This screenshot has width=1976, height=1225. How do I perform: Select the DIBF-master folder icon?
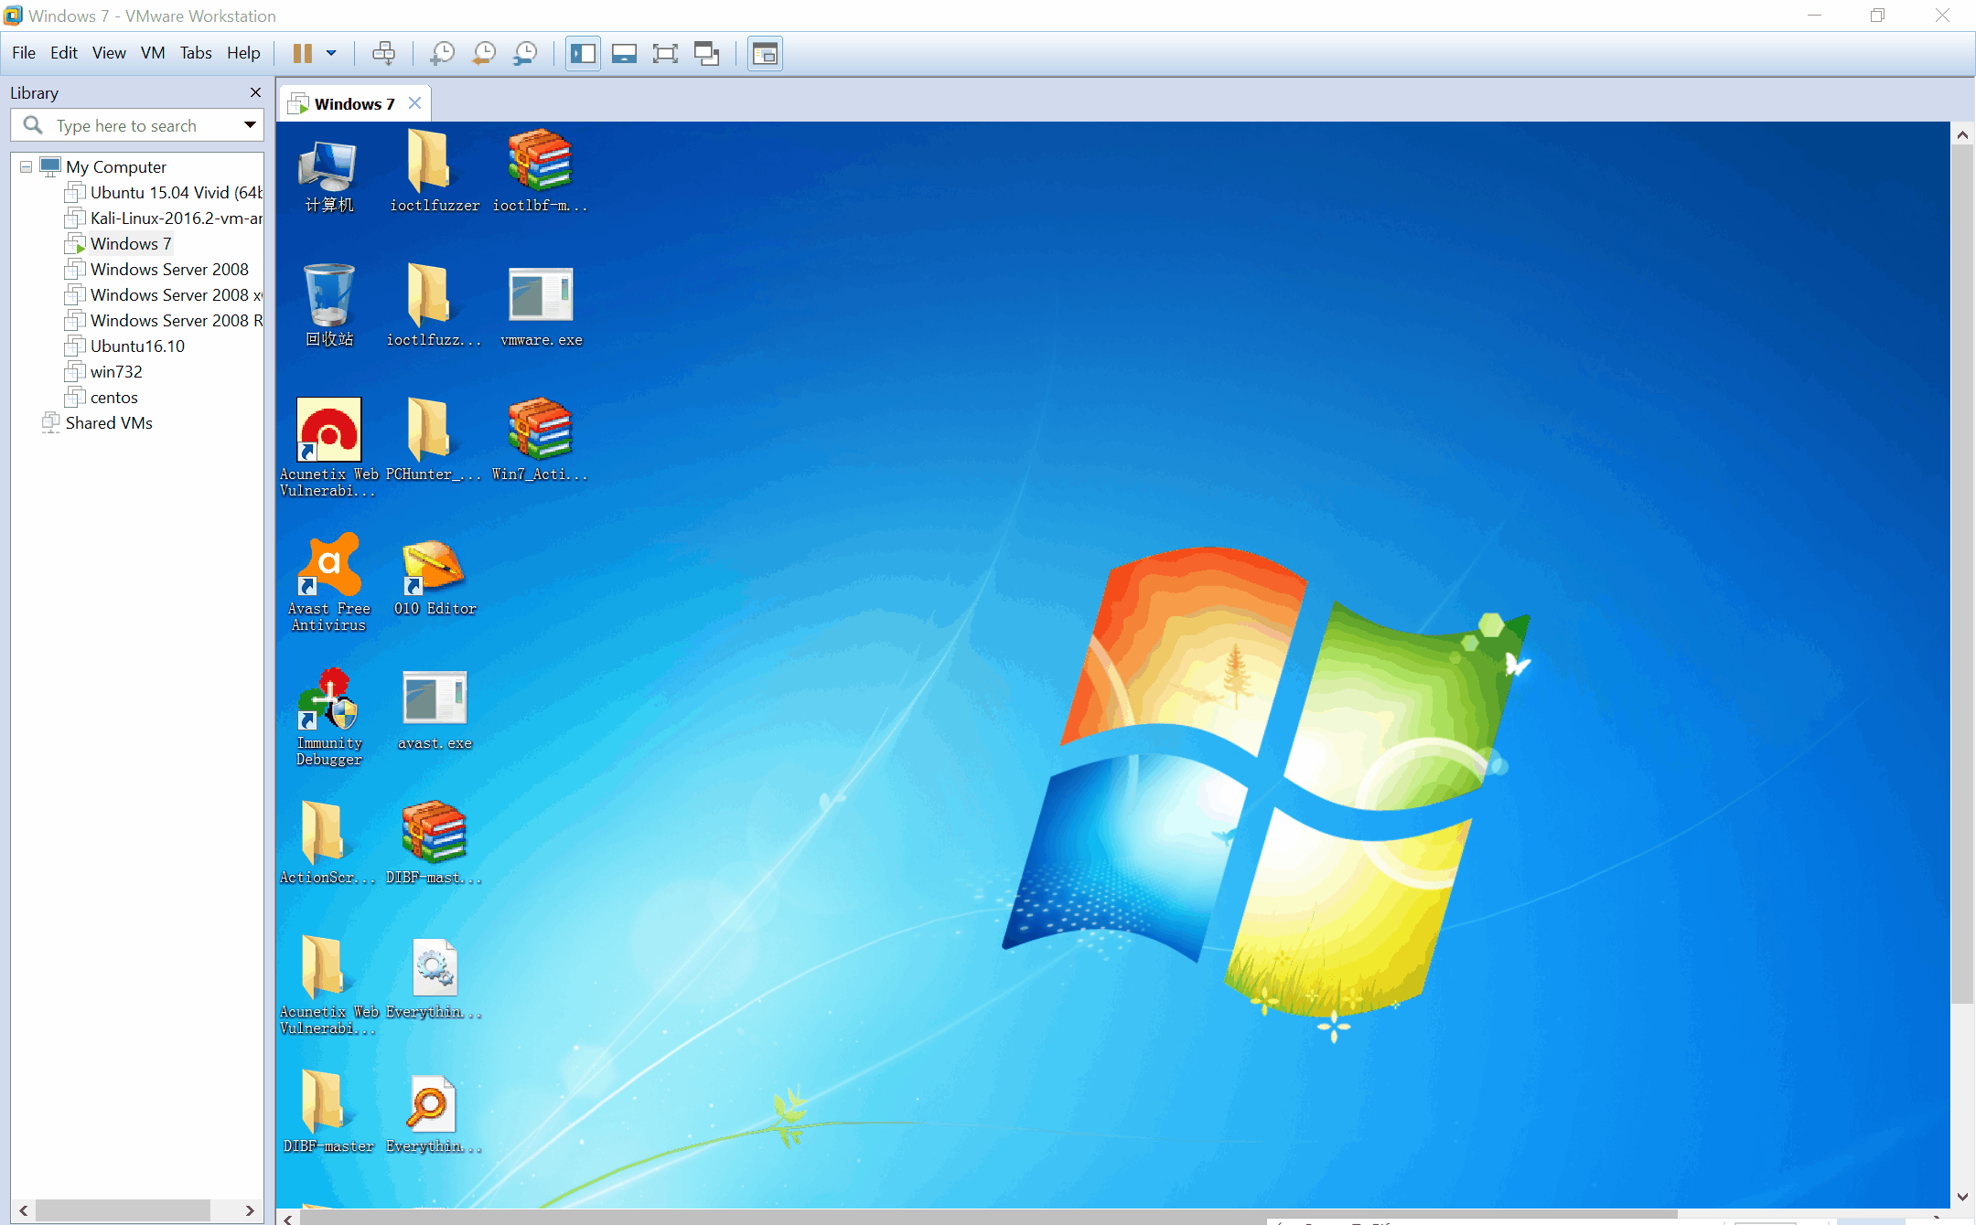[328, 1112]
